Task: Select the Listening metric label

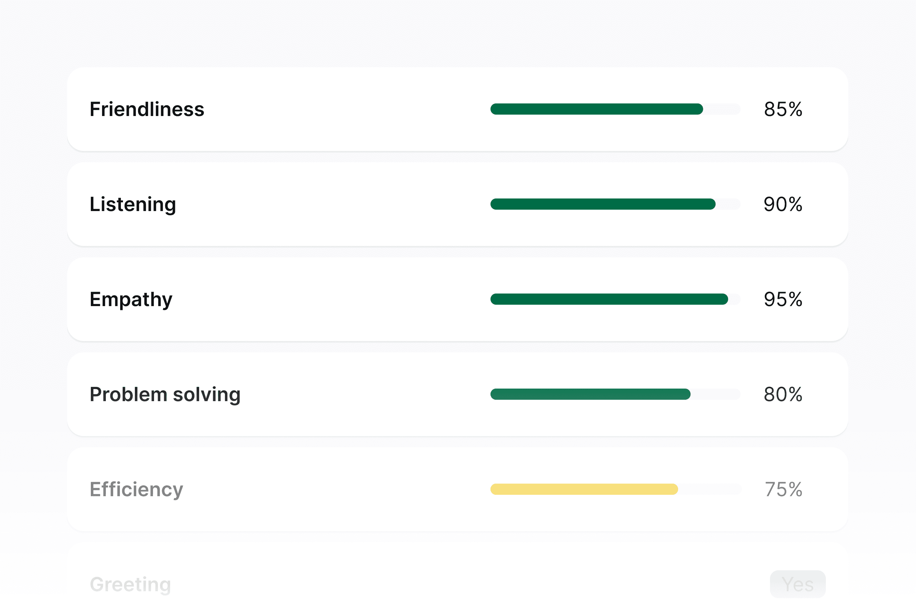Action: click(132, 204)
